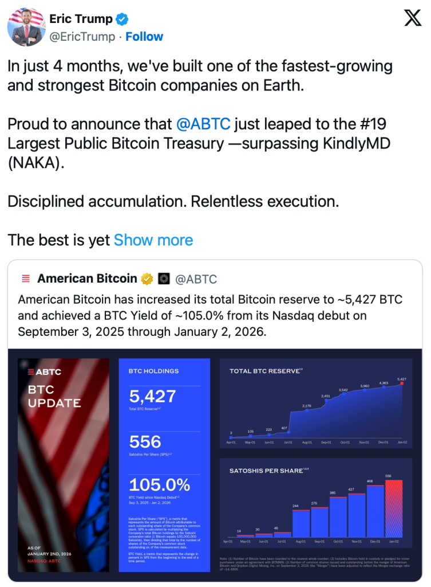Expand tweet with Show more
The image size is (431, 587).
tap(153, 240)
